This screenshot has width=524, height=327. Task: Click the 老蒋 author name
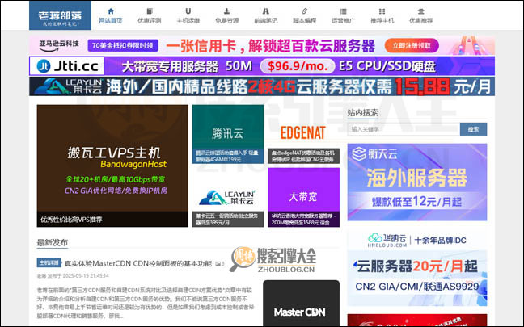tap(41, 276)
